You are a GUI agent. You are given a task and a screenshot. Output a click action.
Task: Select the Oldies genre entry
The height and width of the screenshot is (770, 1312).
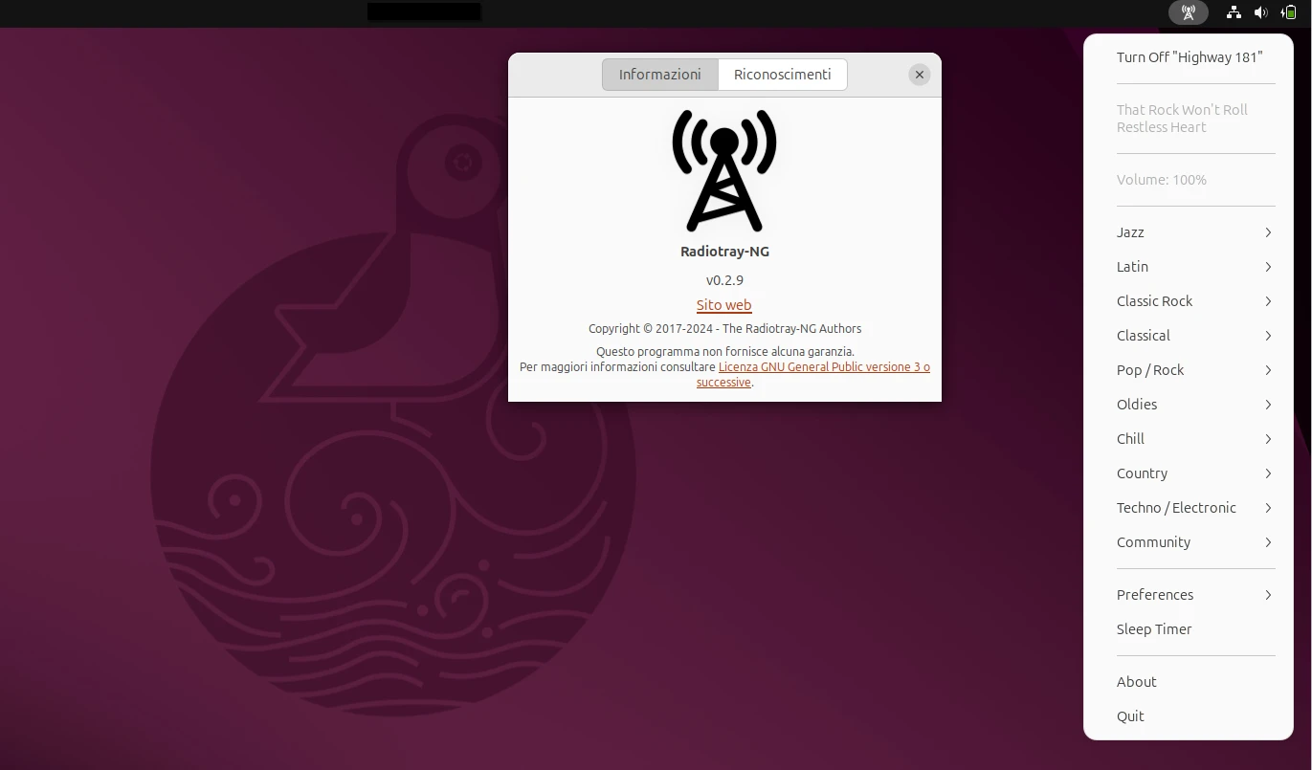click(x=1195, y=405)
